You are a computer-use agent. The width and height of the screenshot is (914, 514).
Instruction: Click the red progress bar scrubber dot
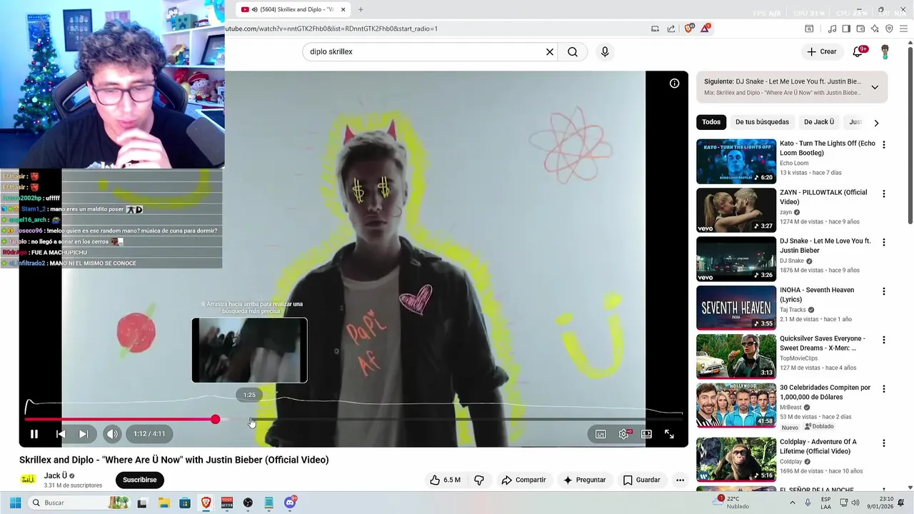(x=215, y=419)
